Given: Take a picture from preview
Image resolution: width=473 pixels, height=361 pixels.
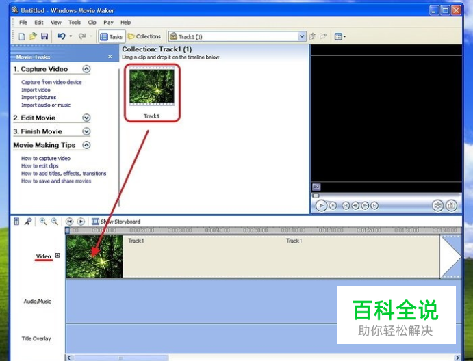Looking at the screenshot, I should click(x=451, y=206).
